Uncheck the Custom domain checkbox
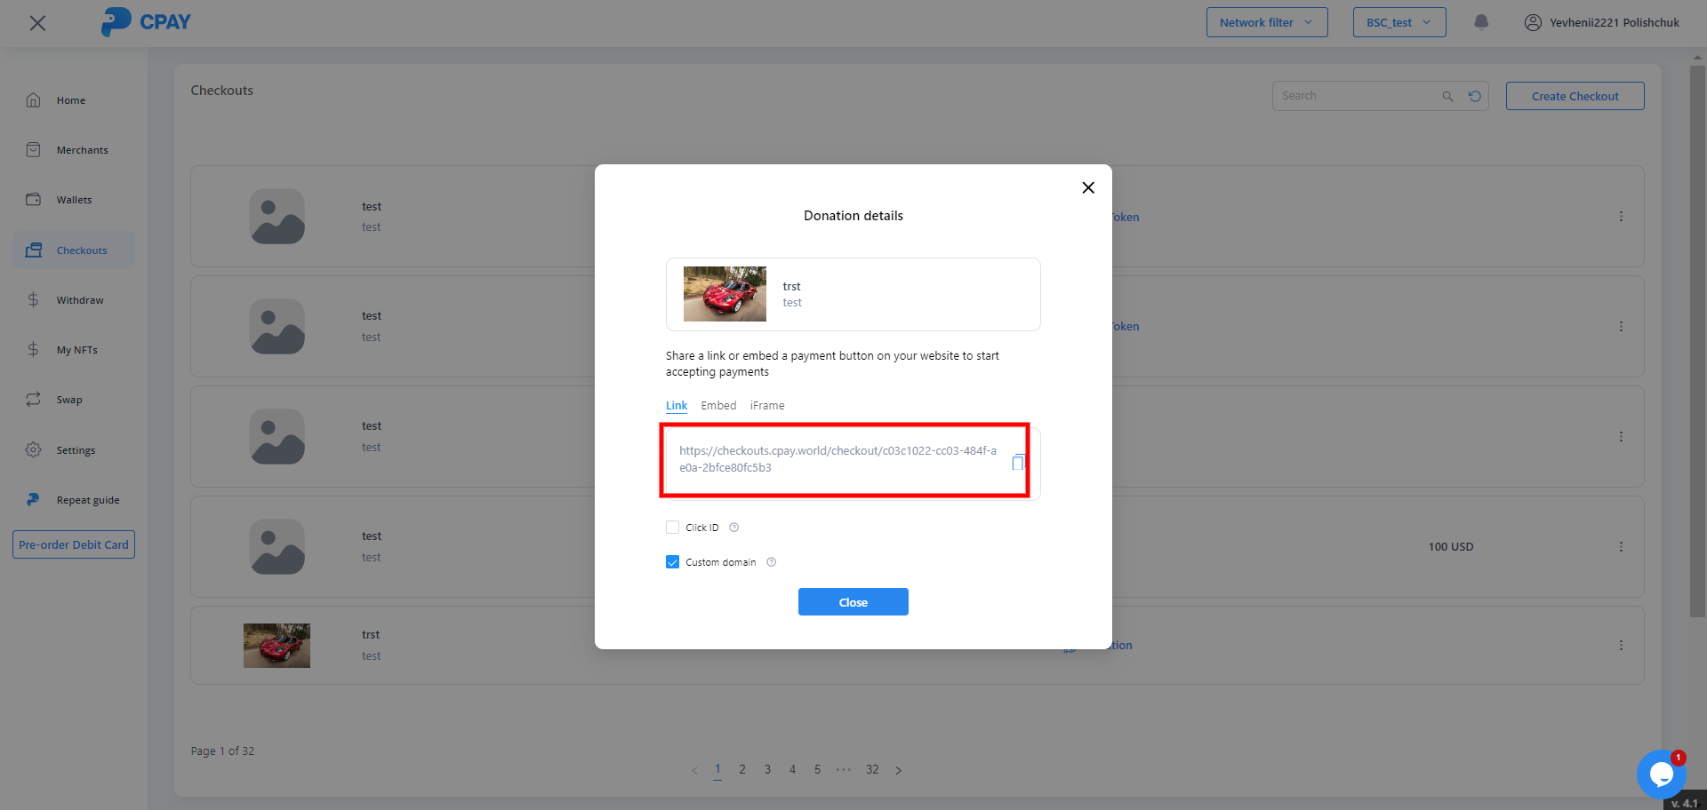 click(673, 562)
